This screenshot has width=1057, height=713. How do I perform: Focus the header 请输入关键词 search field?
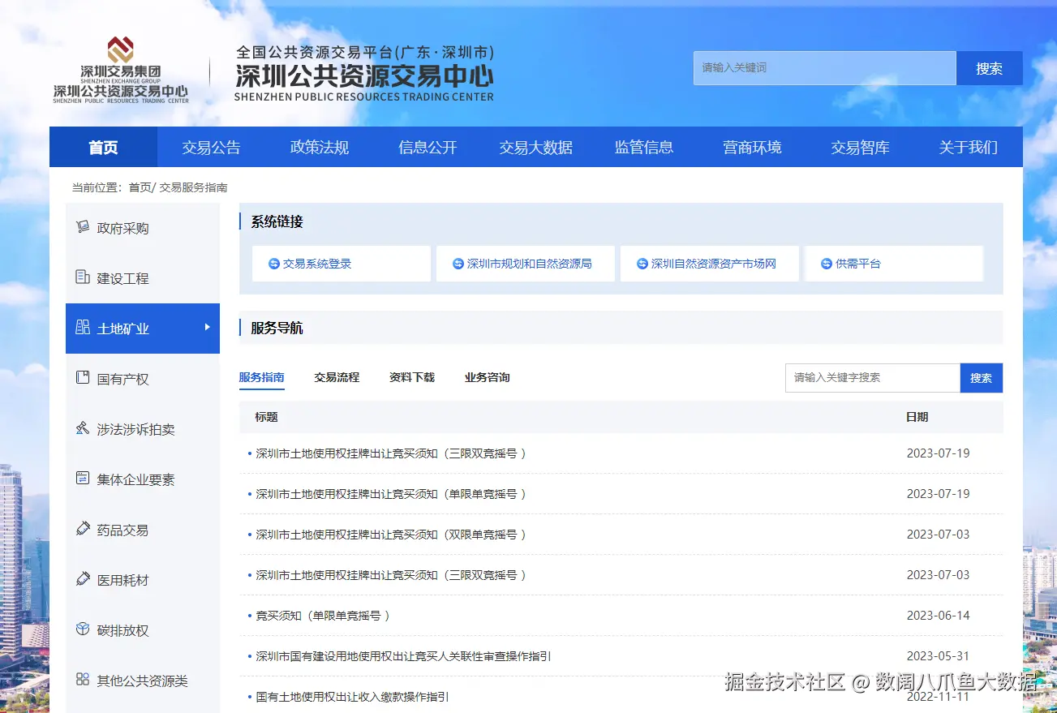click(x=825, y=68)
